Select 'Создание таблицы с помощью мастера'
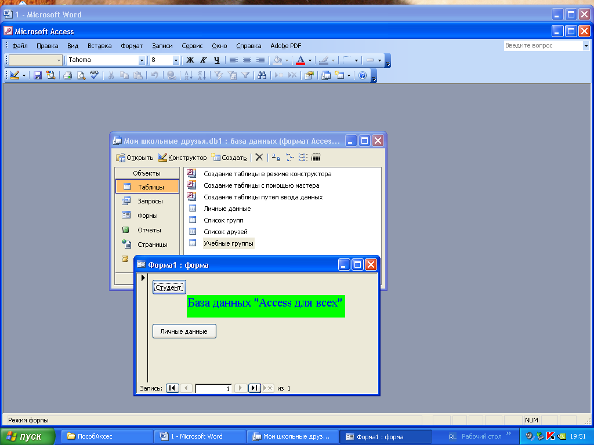 coord(262,185)
